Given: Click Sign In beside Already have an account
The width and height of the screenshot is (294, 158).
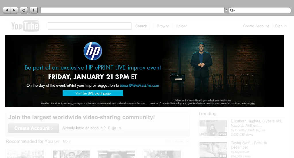Looking at the screenshot, I should 114,128.
